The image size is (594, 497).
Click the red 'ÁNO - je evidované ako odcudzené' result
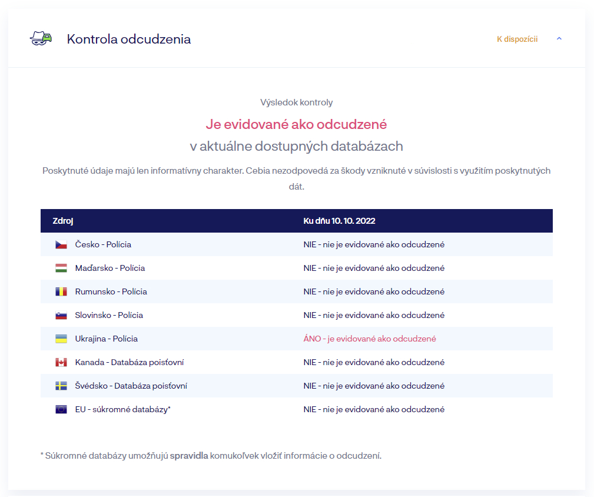(x=370, y=339)
